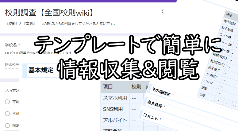Click the アルバイト table row label
Image resolution: width=238 pixels, height=131 pixels.
pyautogui.click(x=114, y=120)
